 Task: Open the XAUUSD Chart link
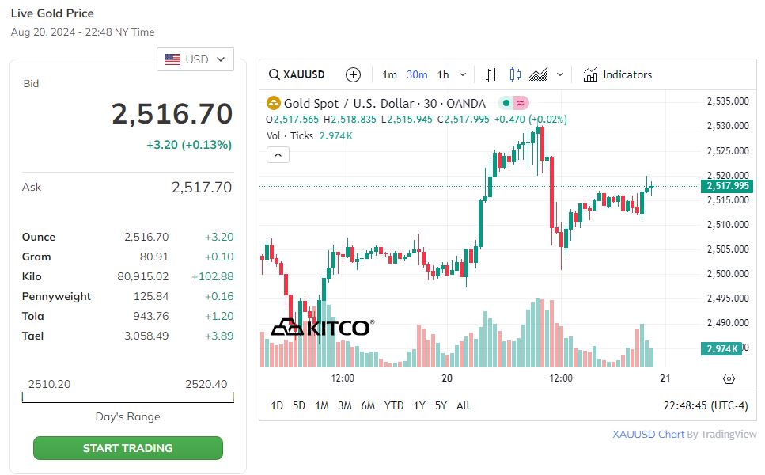coord(648,434)
